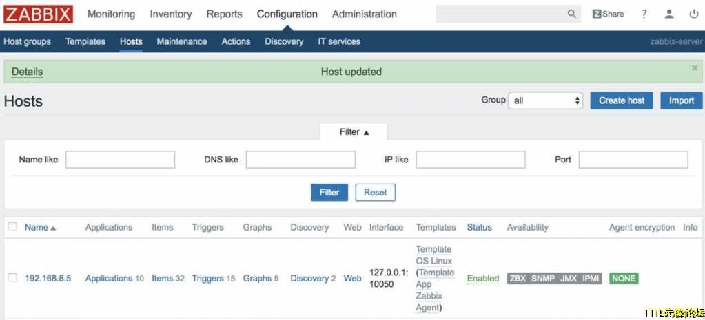This screenshot has height=320, width=705.
Task: Open Items link for 192.168.8.5
Action: [x=163, y=278]
